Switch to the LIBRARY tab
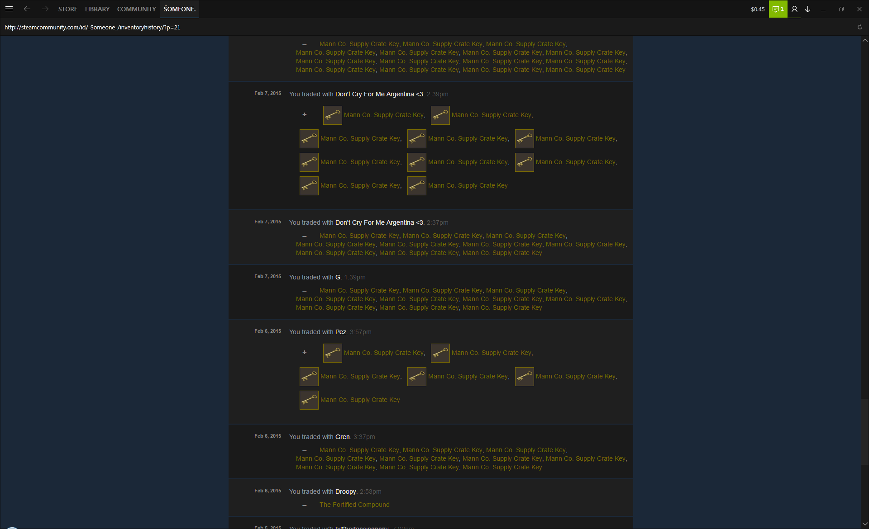 97,9
